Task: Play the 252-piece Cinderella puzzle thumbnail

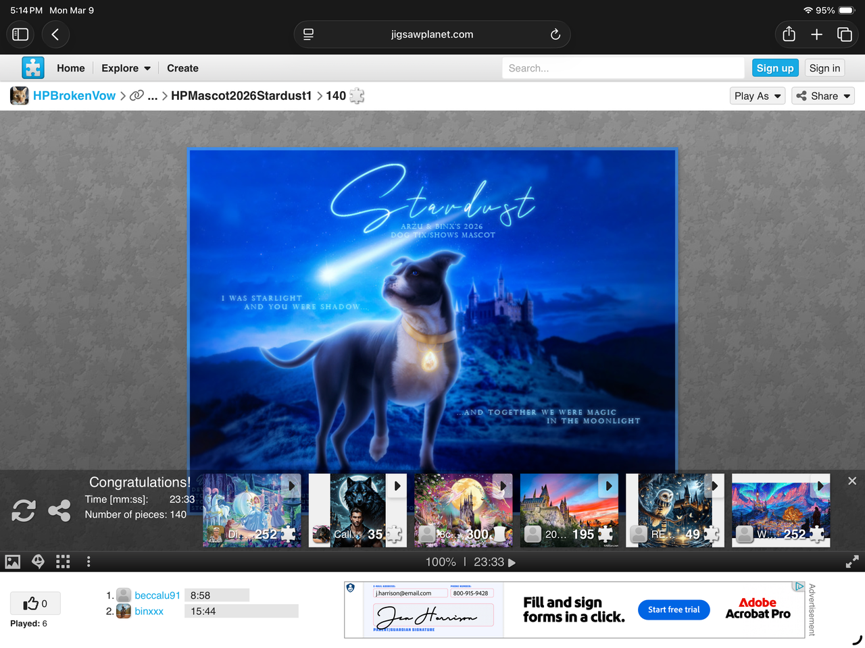Action: (252, 510)
